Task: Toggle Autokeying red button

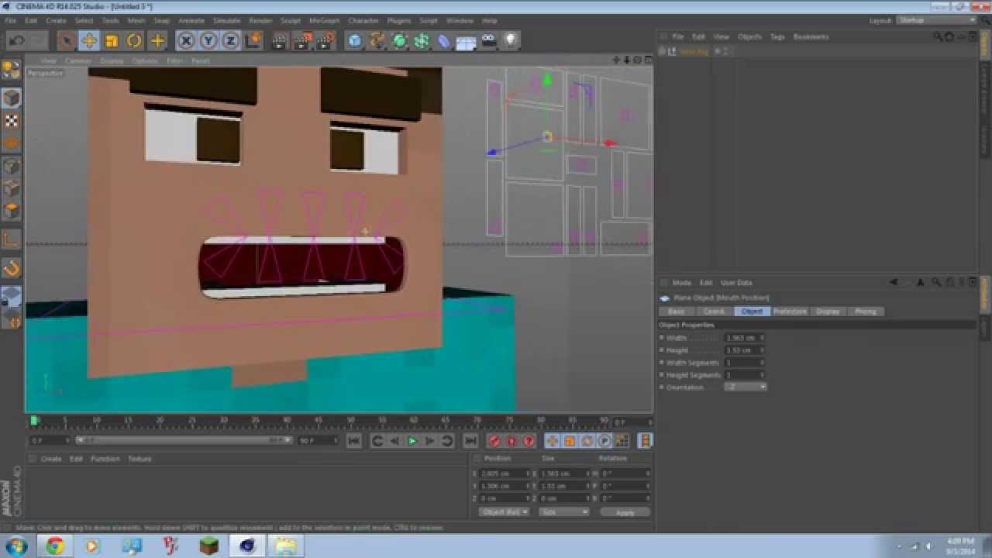Action: point(511,441)
